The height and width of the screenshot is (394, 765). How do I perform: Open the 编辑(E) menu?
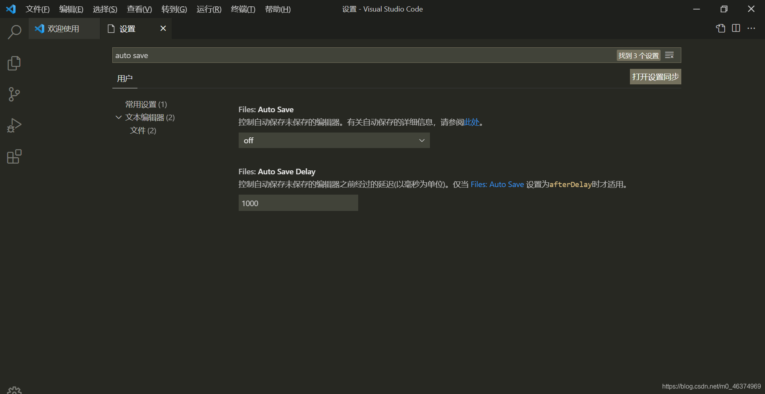[x=71, y=9]
